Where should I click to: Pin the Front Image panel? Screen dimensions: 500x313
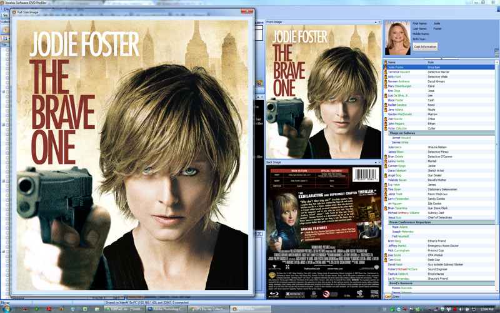[376, 22]
